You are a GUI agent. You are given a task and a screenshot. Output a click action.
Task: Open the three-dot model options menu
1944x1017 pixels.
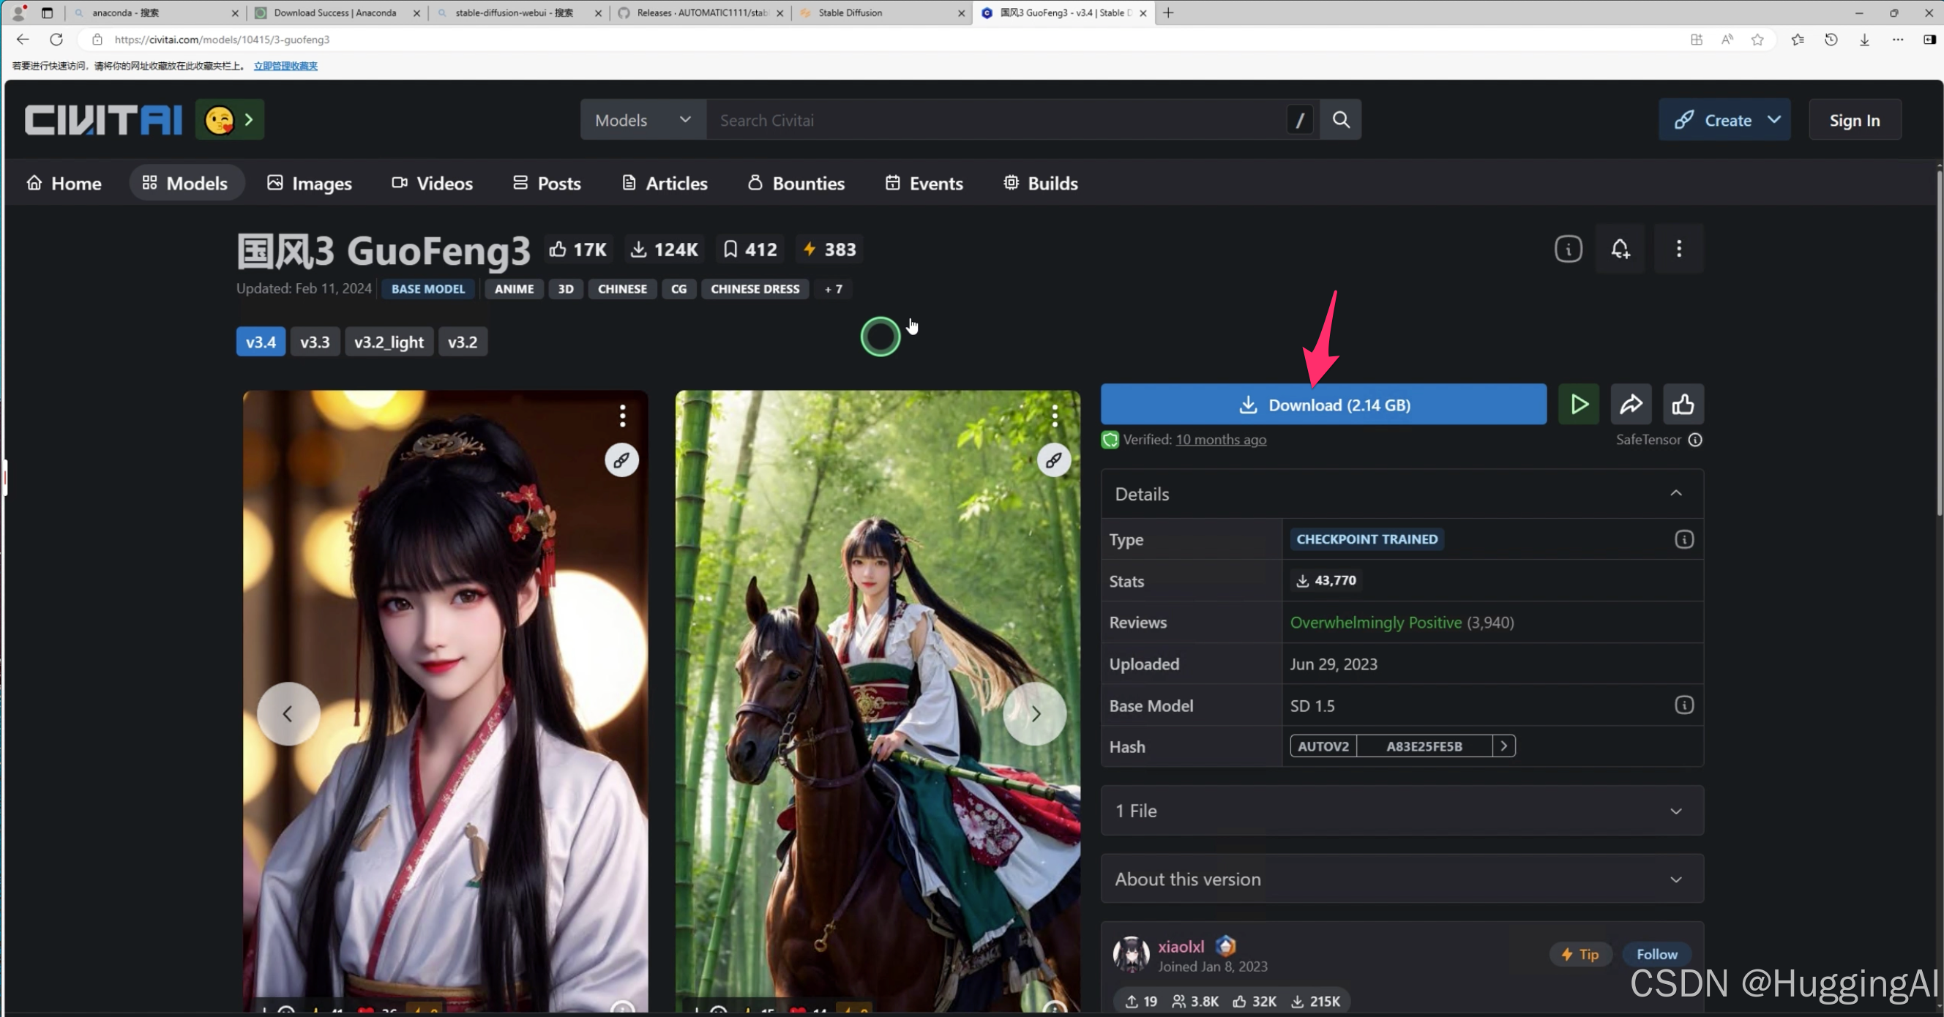click(x=1678, y=249)
